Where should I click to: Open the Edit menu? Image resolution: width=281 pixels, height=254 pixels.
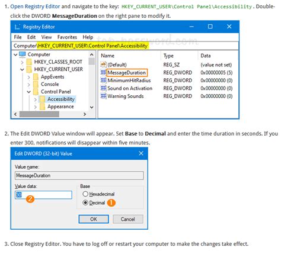(31, 37)
